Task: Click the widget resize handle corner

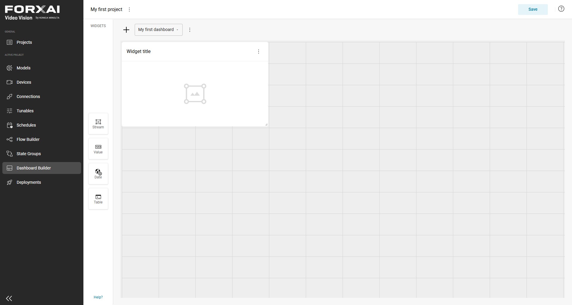Action: pyautogui.click(x=266, y=124)
